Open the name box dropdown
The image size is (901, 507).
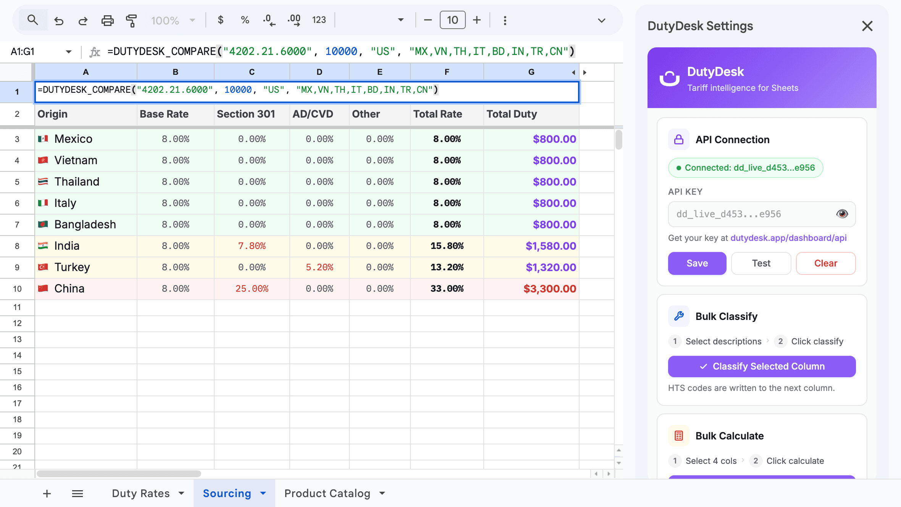[x=69, y=51]
